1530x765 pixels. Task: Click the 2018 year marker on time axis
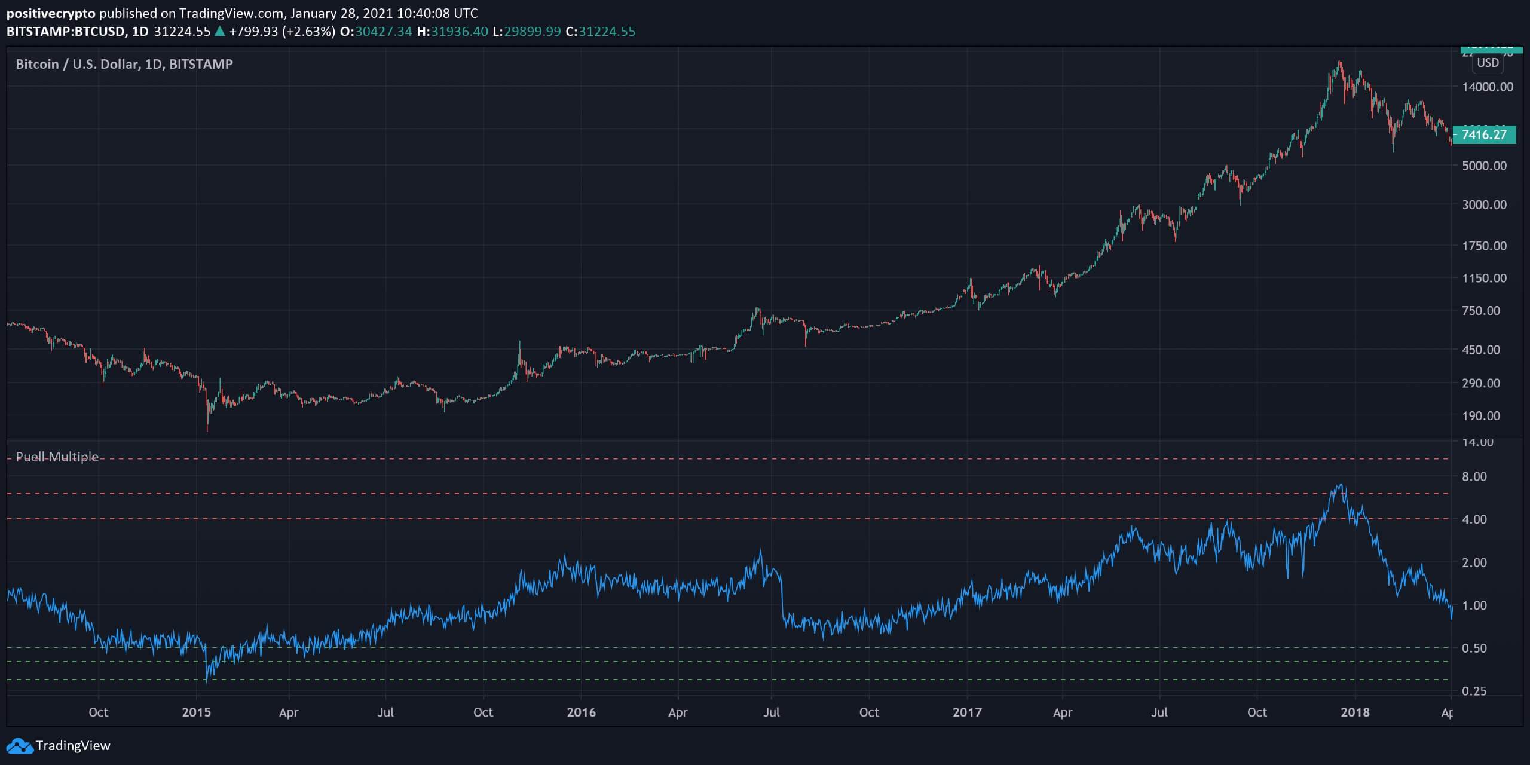coord(1355,712)
